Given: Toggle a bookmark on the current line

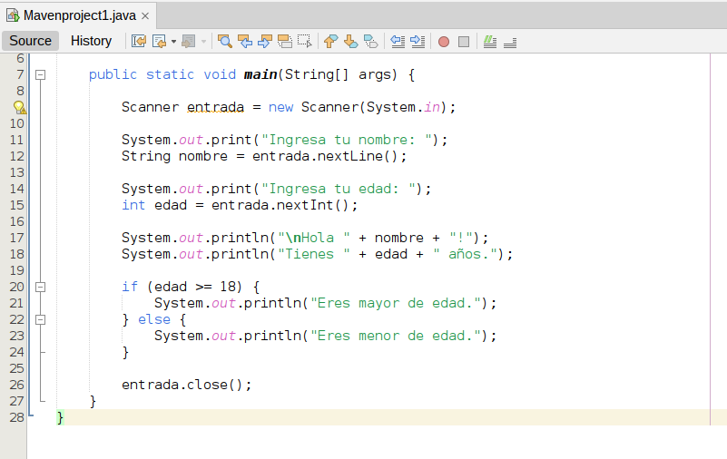Looking at the screenshot, I should (x=370, y=41).
